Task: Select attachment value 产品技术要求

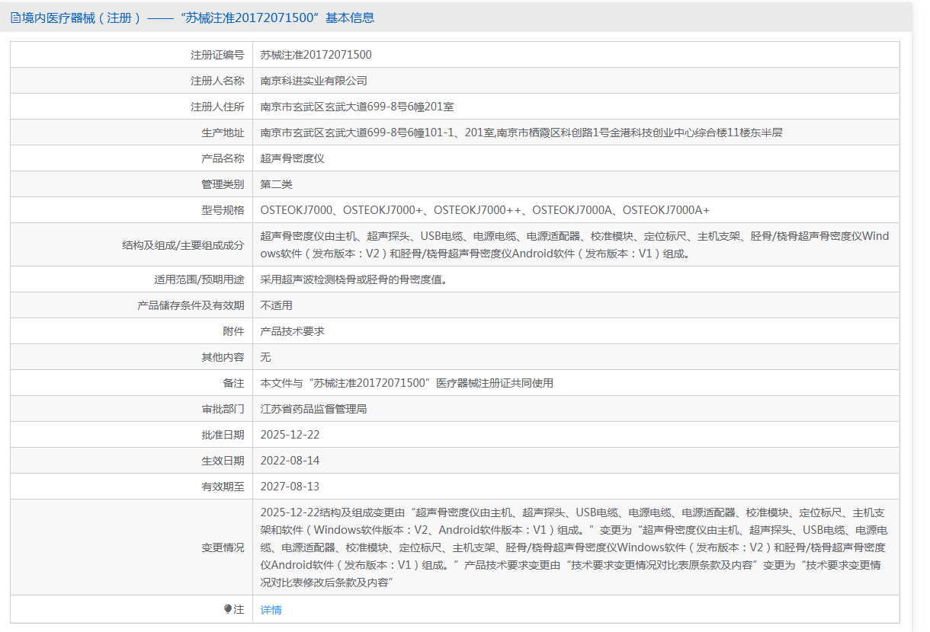Action: pyautogui.click(x=292, y=331)
